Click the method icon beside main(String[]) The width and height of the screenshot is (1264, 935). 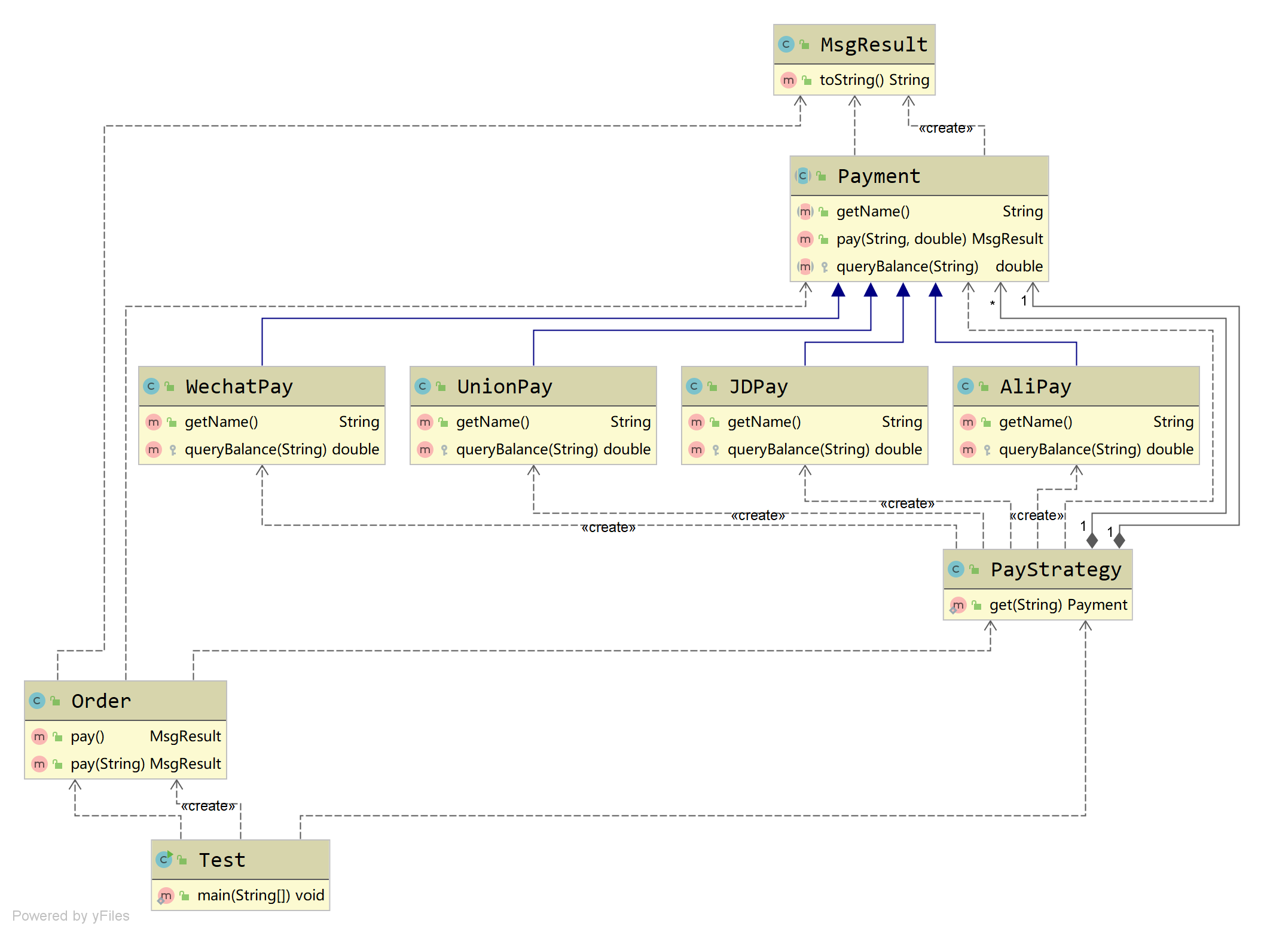pos(166,896)
